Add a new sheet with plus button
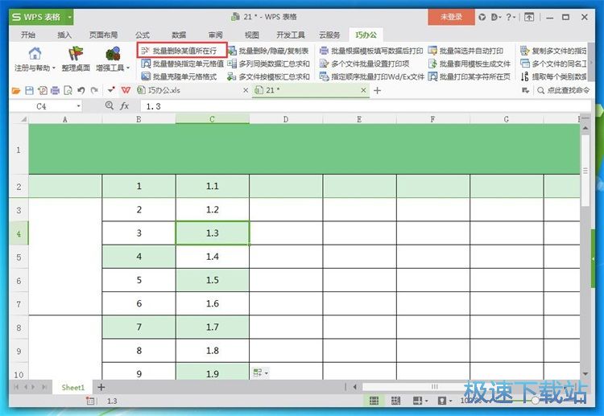Viewport: 604px width, 416px height. [101, 387]
